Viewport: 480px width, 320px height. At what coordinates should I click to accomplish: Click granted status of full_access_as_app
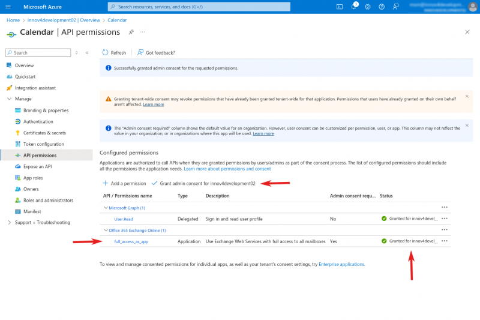[409, 241]
